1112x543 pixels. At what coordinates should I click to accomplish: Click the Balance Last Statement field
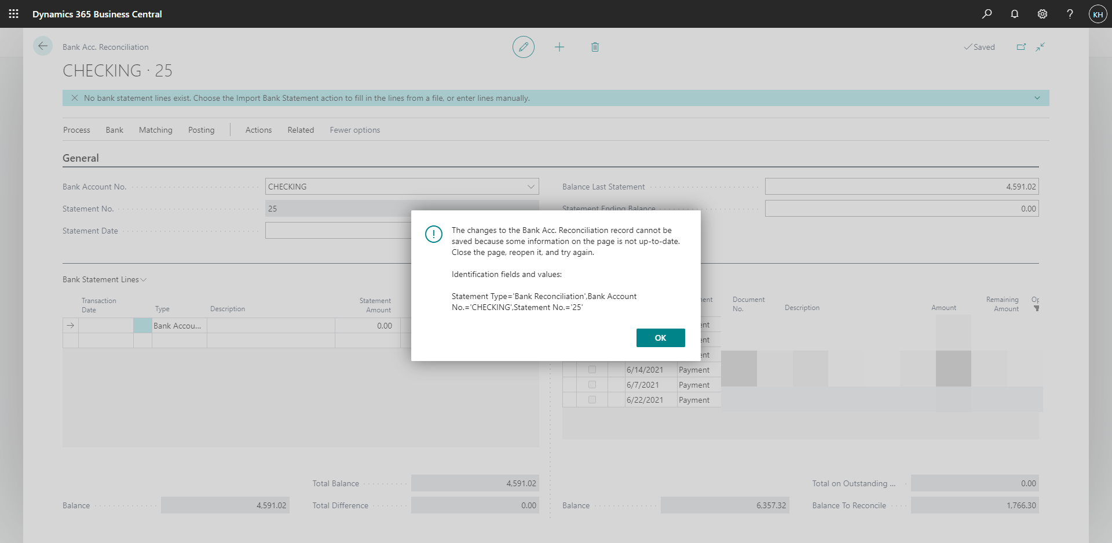pyautogui.click(x=902, y=187)
